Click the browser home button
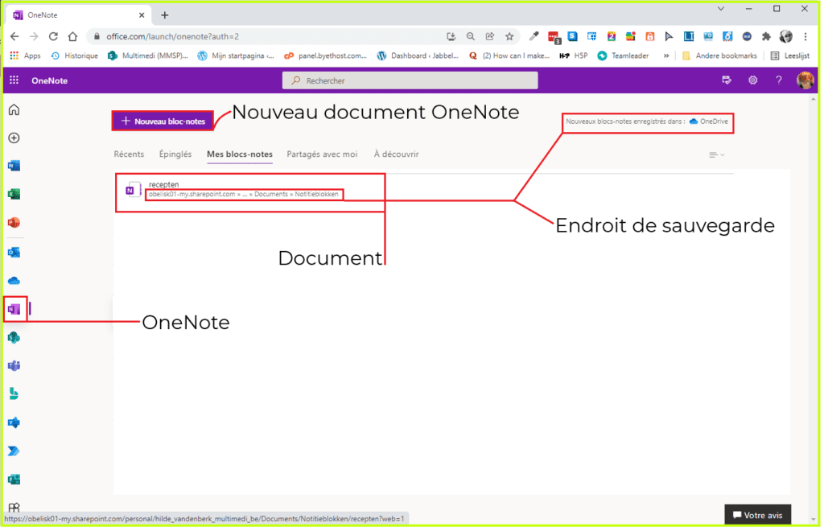The height and width of the screenshot is (531, 824). point(72,36)
